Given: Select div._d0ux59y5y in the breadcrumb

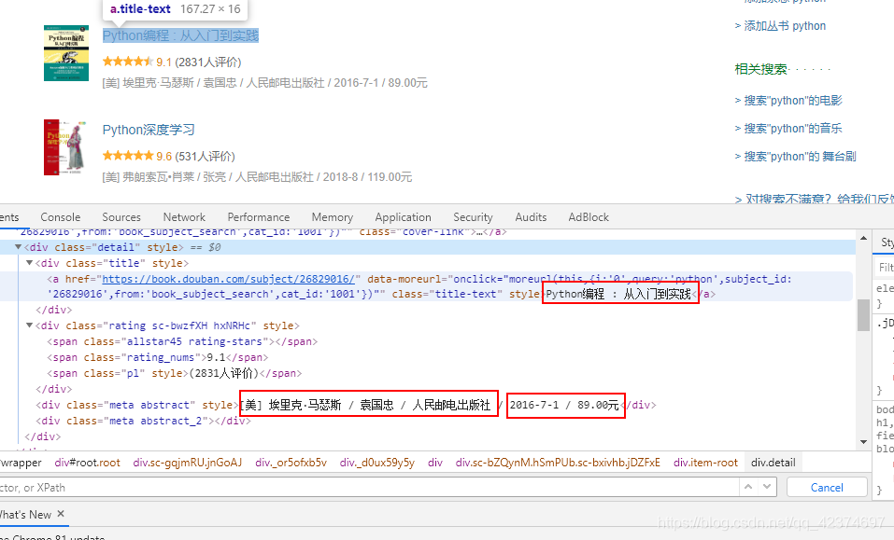Looking at the screenshot, I should point(376,463).
